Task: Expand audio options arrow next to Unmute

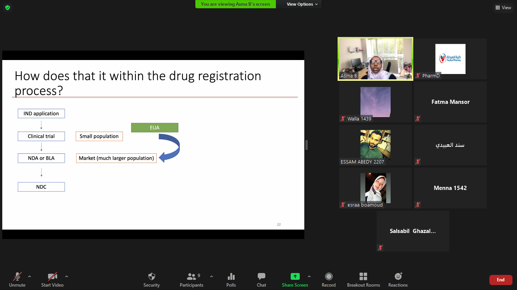Action: pyautogui.click(x=30, y=276)
